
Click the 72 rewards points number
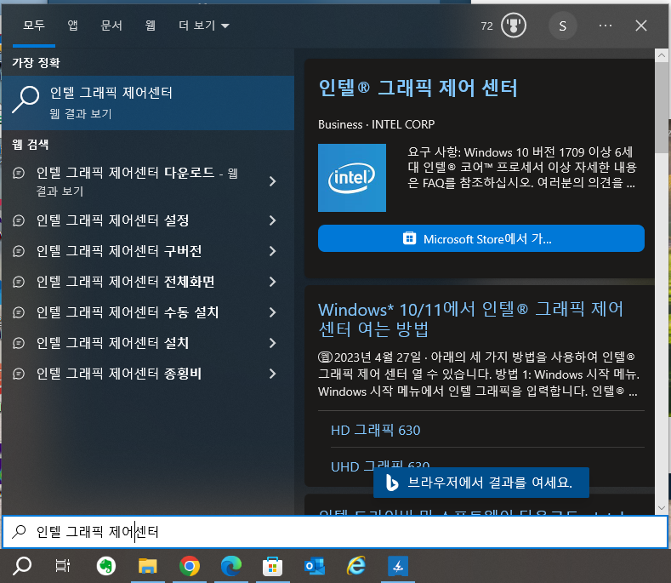point(486,26)
